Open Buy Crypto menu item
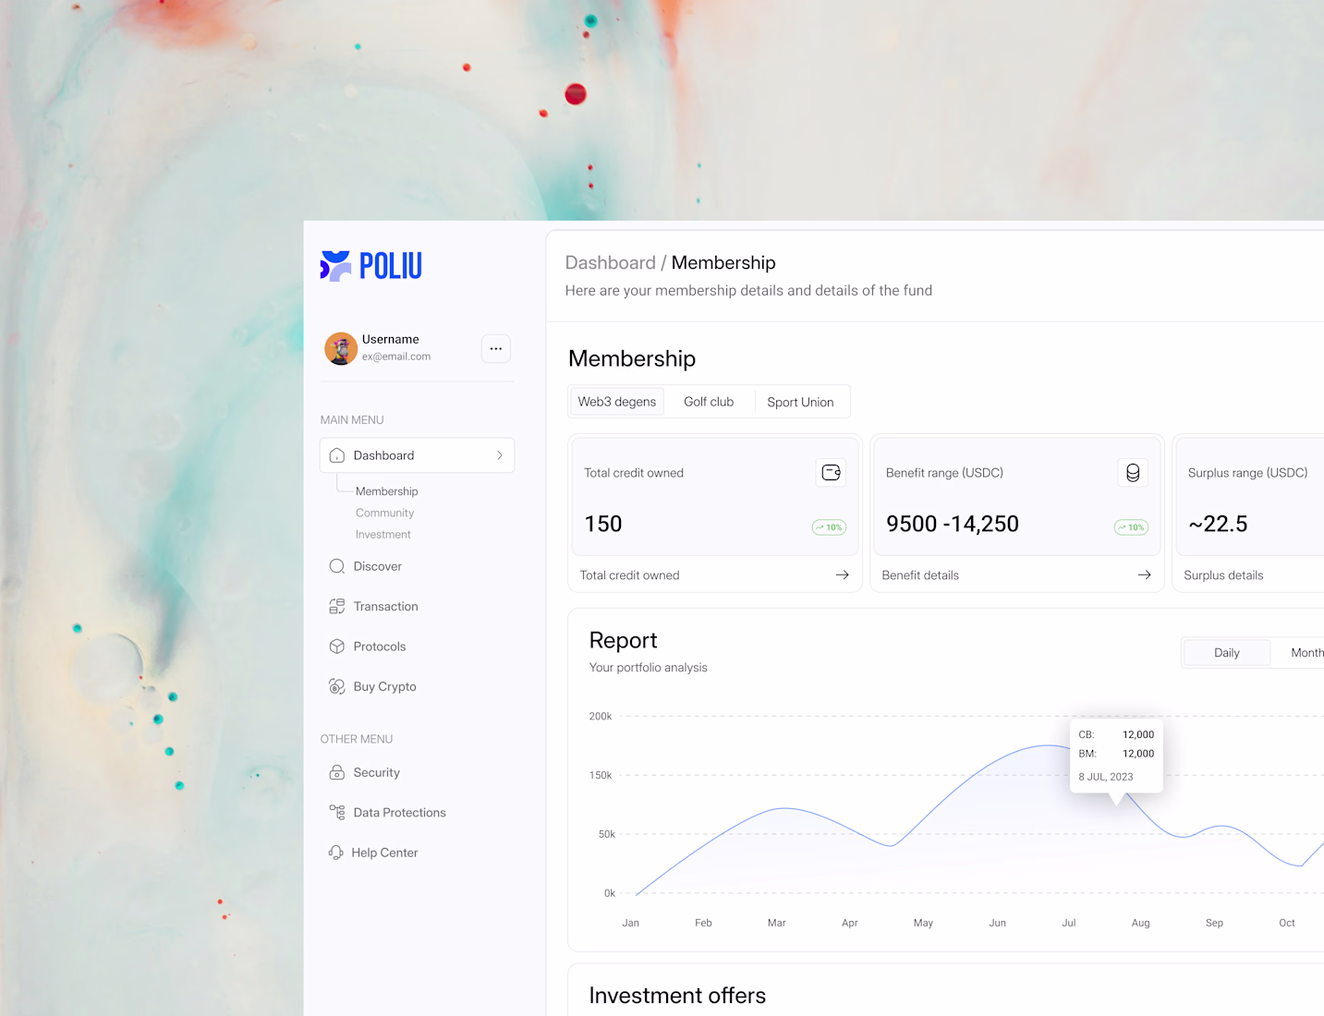Viewport: 1324px width, 1016px height. point(384,686)
